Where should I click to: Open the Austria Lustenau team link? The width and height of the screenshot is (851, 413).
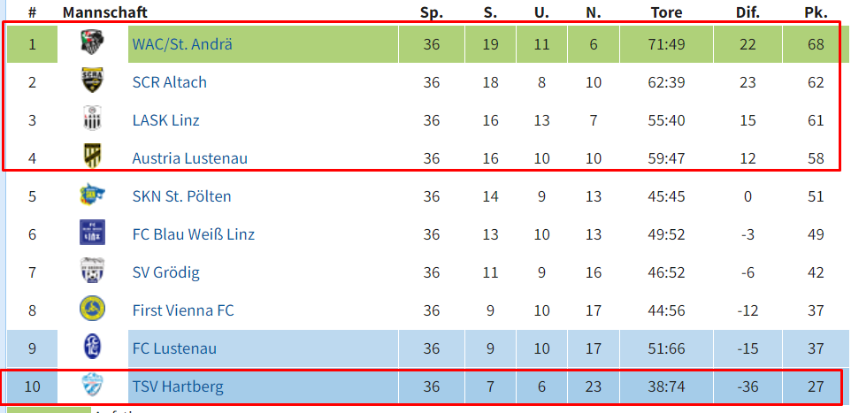click(190, 158)
